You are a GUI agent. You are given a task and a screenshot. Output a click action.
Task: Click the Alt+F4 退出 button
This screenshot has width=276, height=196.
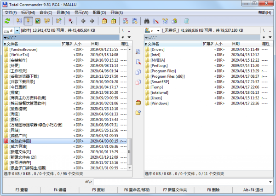[x=253, y=190]
